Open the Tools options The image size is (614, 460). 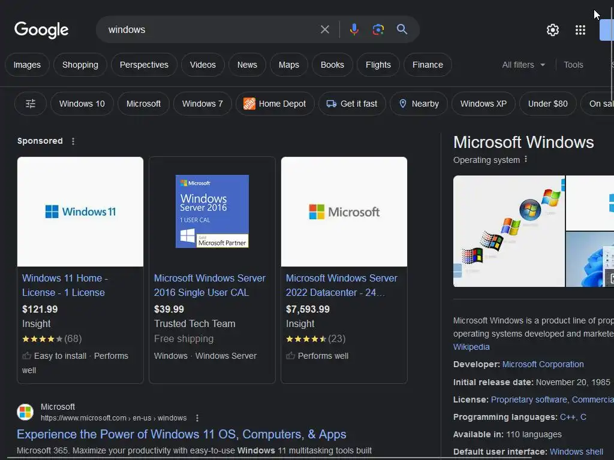click(x=573, y=65)
